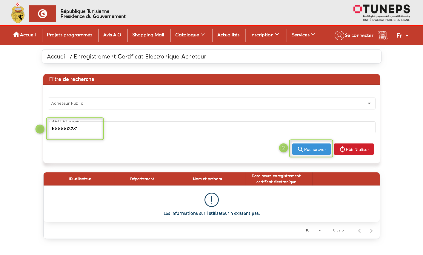Image resolution: width=423 pixels, height=255 pixels.
Task: Expand the Services menu
Action: (303, 35)
